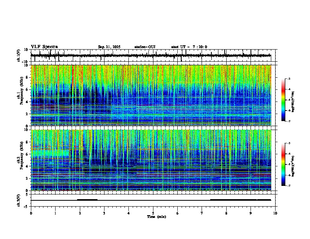Click the "ch.1(V)" waveform axis label

tap(19, 55)
